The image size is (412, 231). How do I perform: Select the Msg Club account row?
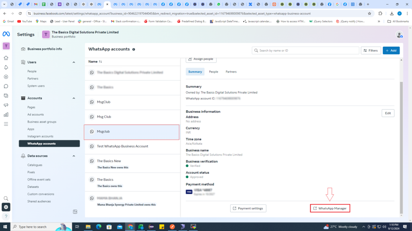click(x=132, y=117)
